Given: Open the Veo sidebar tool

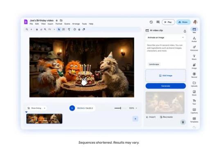Looking at the screenshot, I should pos(194,30).
